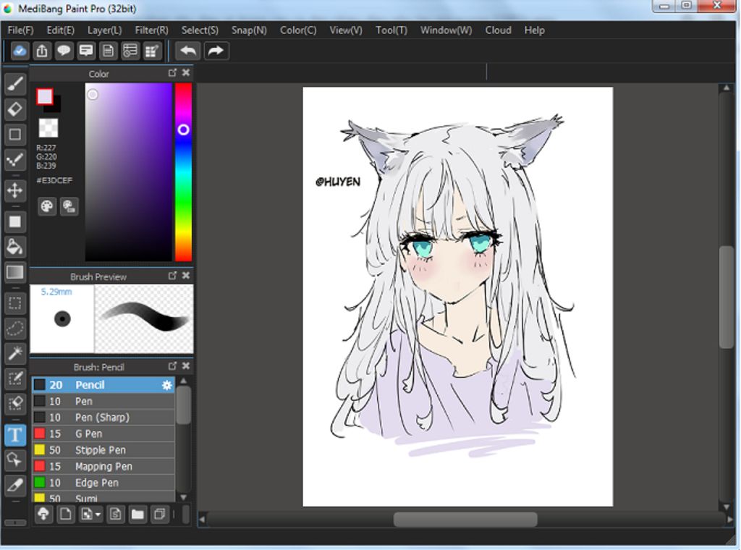Image resolution: width=741 pixels, height=550 pixels.
Task: Select the rectangular selection tool
Action: [x=15, y=303]
